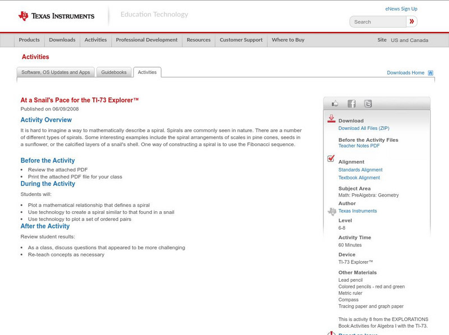Click Published on 06/09/2008 text

(x=49, y=109)
